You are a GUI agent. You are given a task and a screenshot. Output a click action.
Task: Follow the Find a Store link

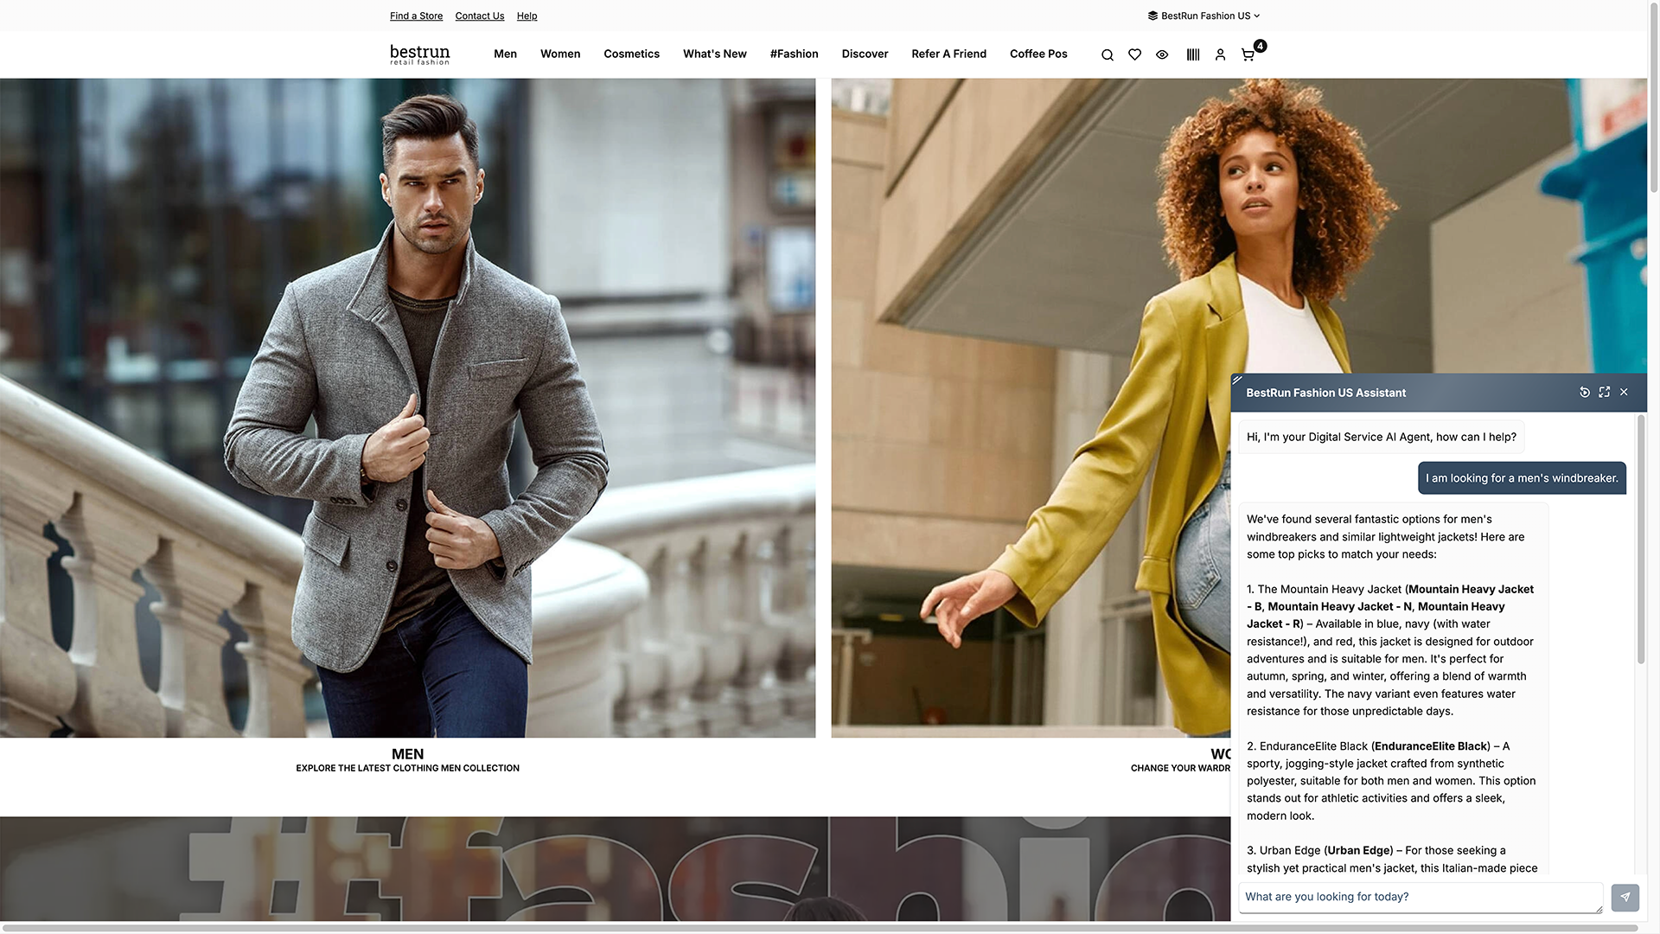pyautogui.click(x=416, y=16)
